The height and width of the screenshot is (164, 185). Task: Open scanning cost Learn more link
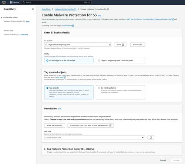[68, 26]
